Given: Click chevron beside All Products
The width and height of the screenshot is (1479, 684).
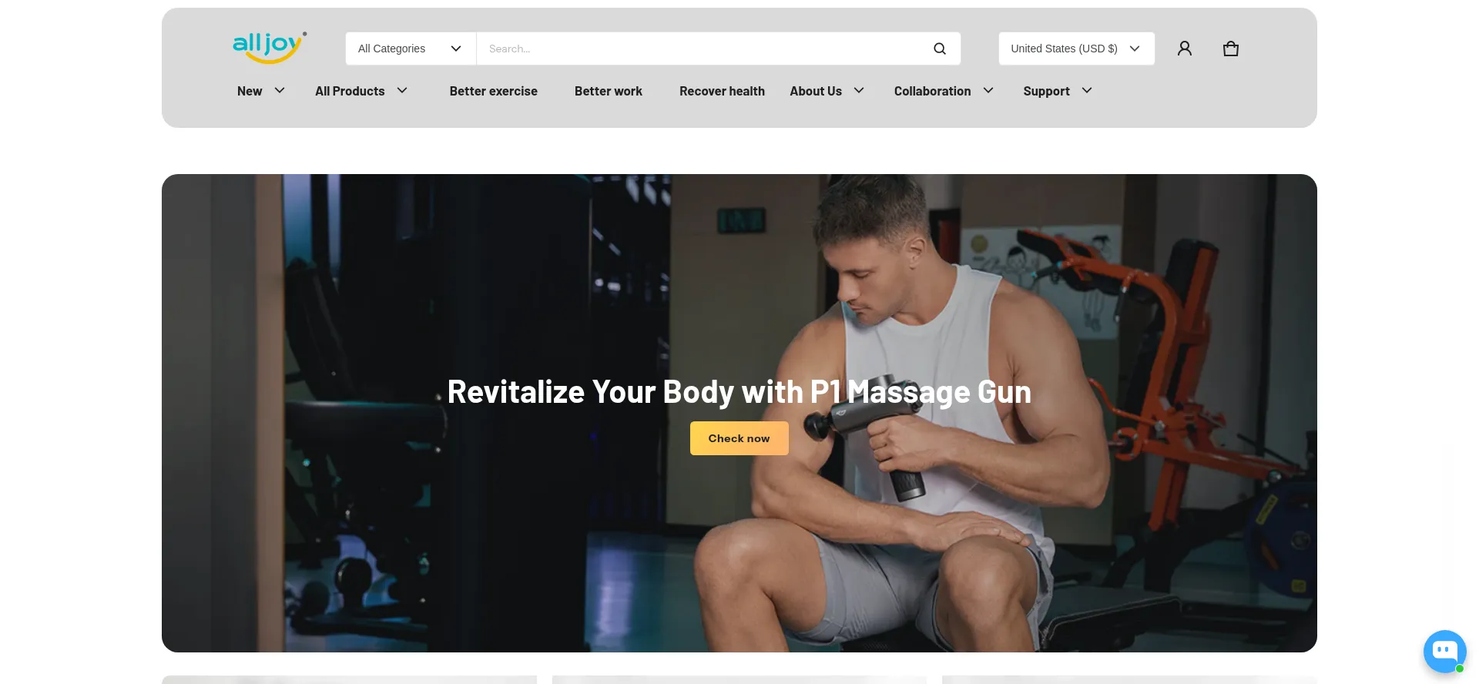Looking at the screenshot, I should click(x=402, y=91).
